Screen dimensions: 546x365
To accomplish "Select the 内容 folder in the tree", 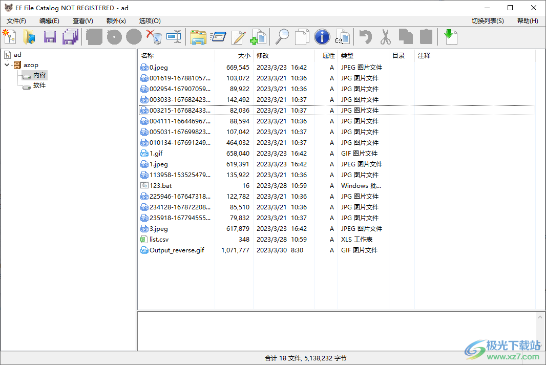I will click(x=40, y=75).
